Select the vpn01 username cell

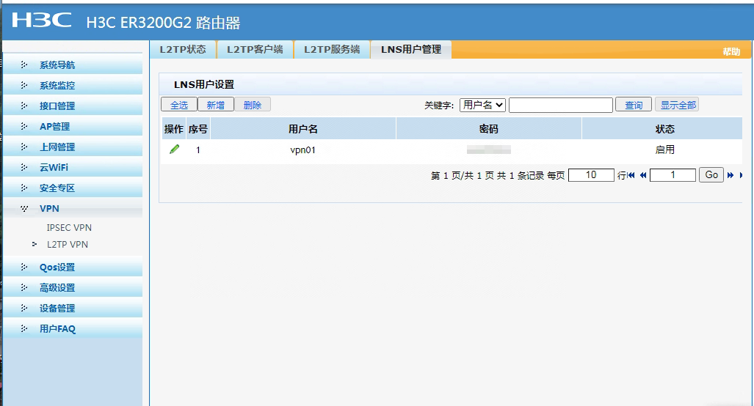point(303,150)
